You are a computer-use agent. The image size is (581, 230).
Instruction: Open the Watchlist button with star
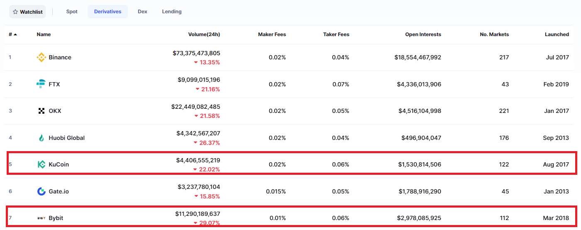click(27, 12)
